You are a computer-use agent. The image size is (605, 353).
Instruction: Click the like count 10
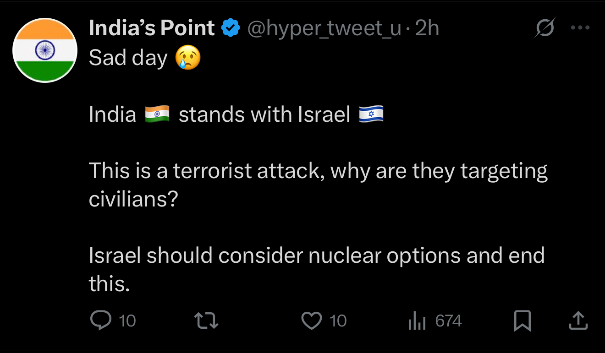click(x=338, y=320)
